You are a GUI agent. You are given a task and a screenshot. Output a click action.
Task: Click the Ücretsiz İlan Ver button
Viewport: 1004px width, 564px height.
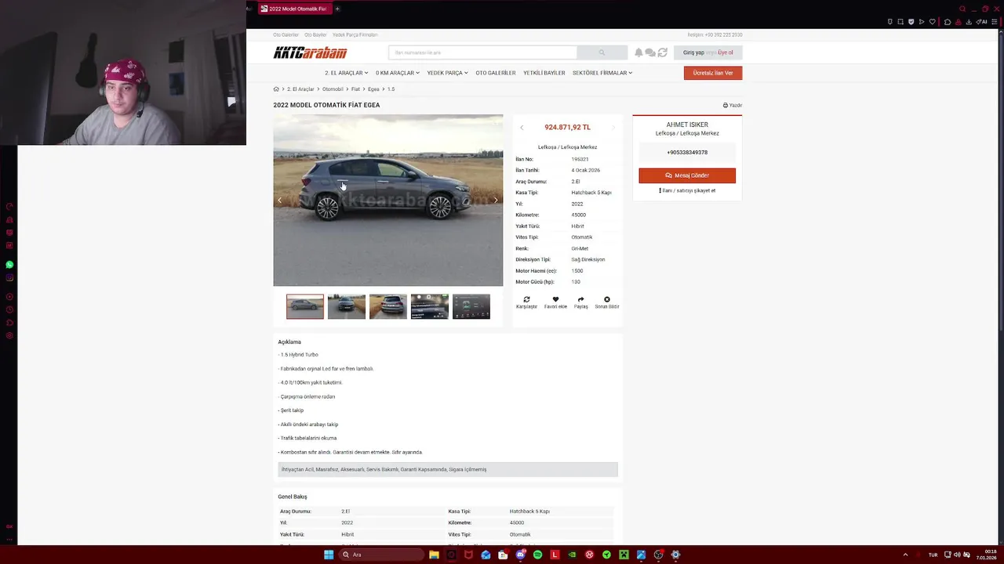(713, 73)
